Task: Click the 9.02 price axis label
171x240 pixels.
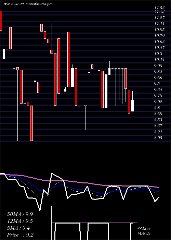Action: (x=158, y=101)
